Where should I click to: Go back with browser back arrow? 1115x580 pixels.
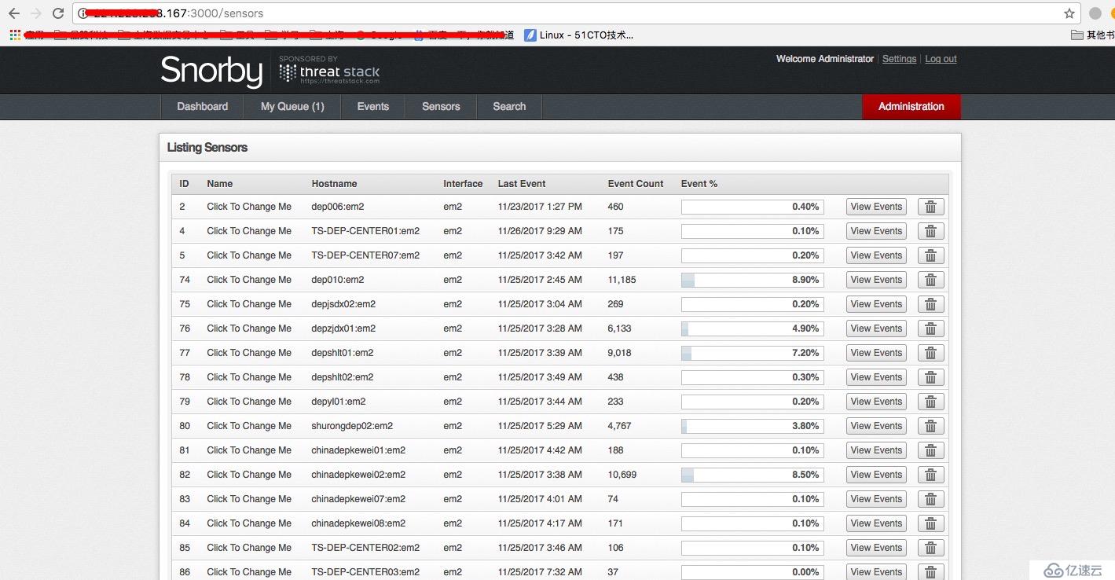tap(14, 13)
